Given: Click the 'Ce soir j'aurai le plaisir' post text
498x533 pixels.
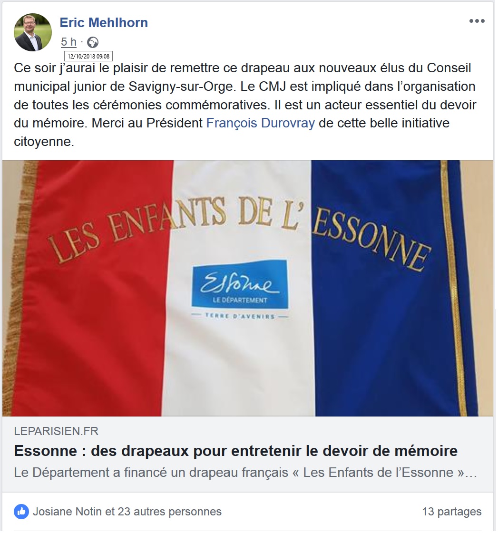Looking at the screenshot, I should tap(245, 104).
